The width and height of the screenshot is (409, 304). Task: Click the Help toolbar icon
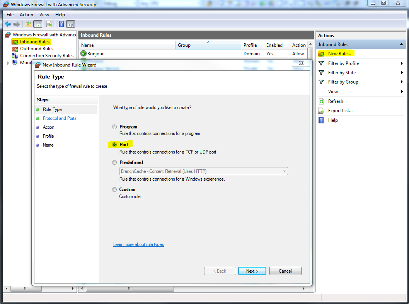click(x=61, y=24)
